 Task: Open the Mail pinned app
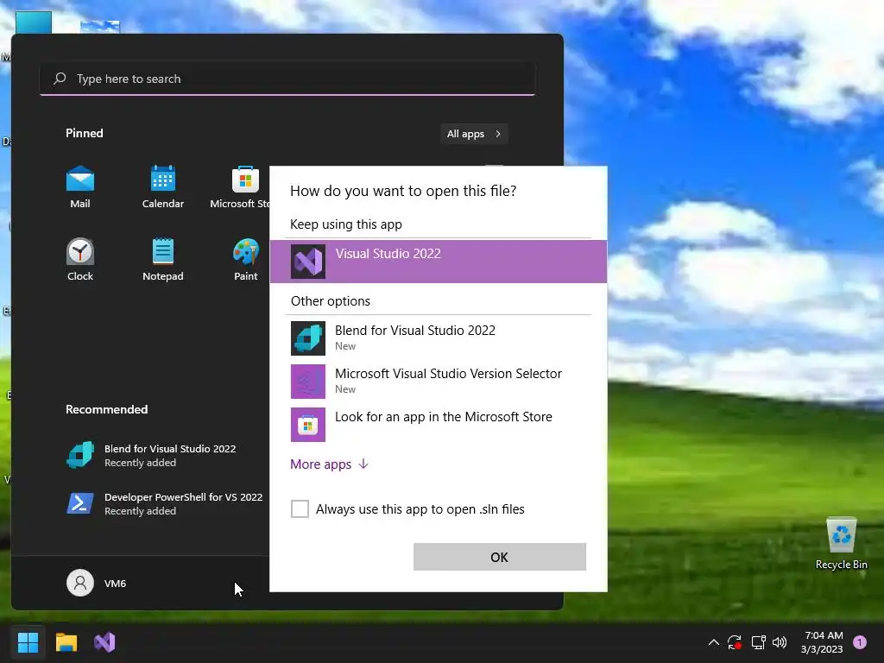click(x=80, y=187)
